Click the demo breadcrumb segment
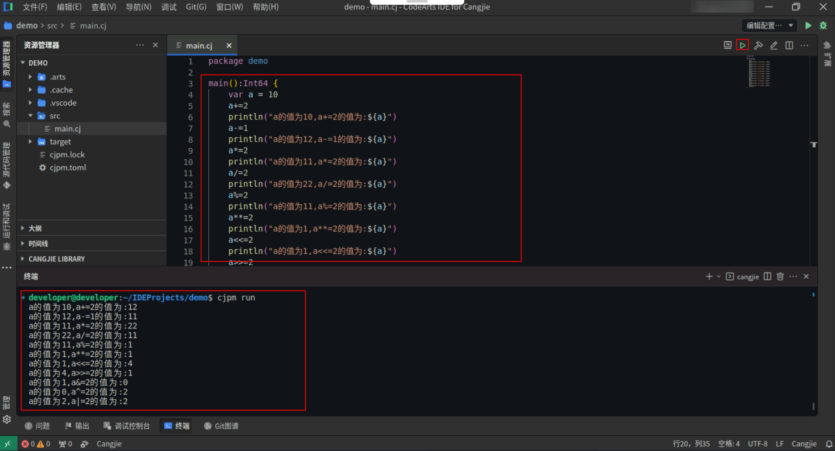Screen dimensions: 835x451 27,26
